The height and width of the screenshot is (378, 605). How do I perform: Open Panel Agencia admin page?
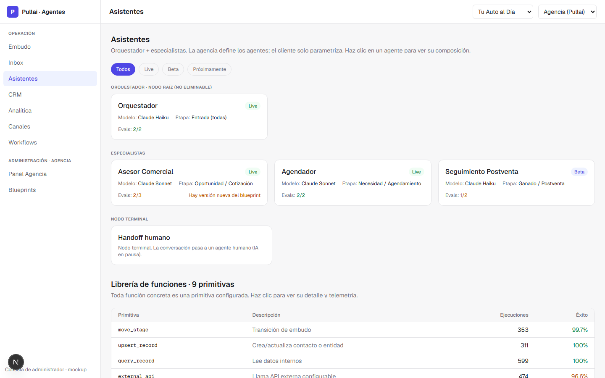pyautogui.click(x=50, y=174)
